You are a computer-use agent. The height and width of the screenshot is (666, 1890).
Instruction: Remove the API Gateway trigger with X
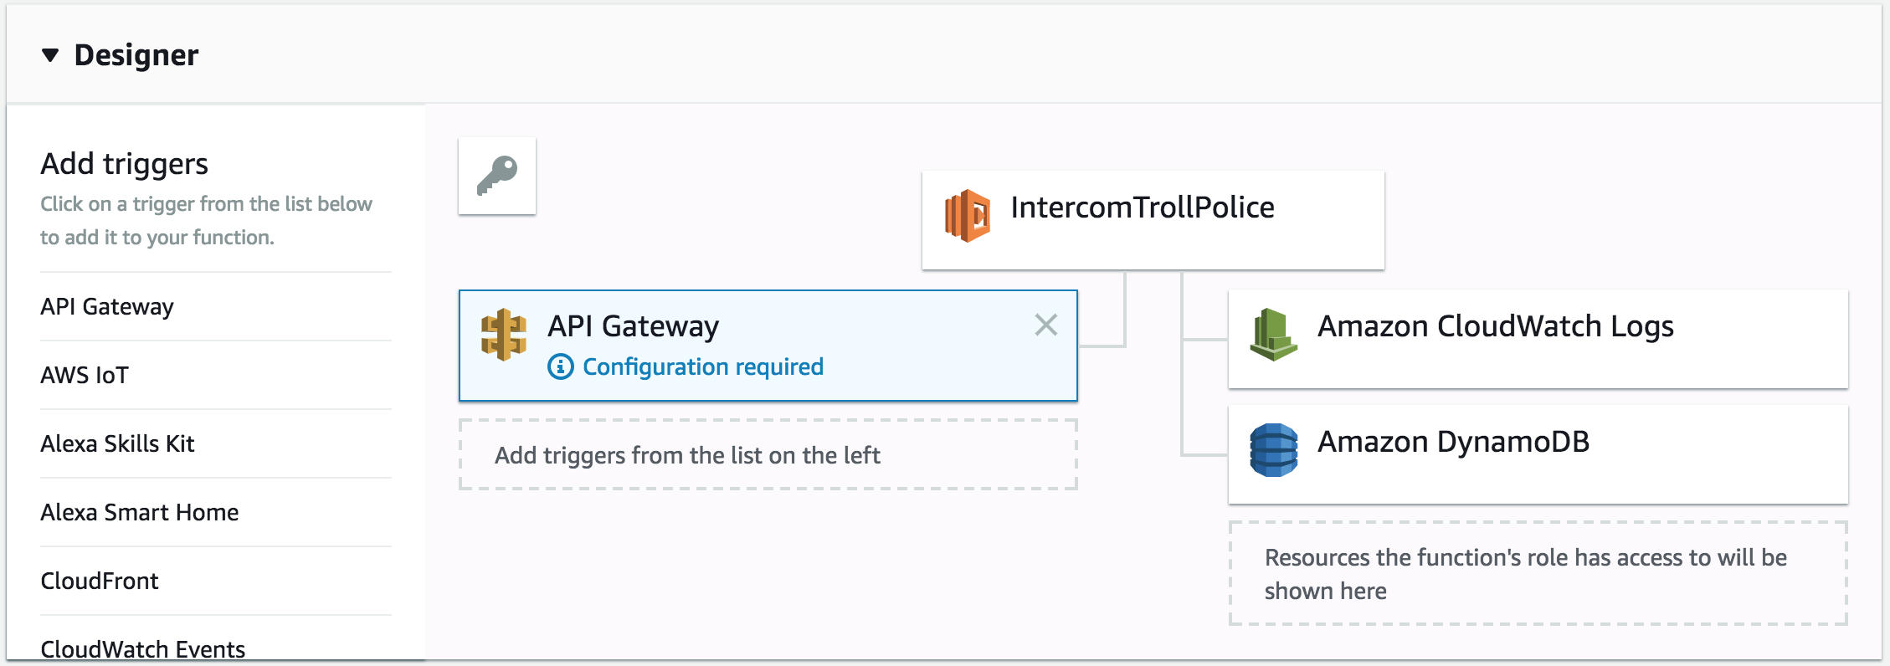(x=1045, y=325)
